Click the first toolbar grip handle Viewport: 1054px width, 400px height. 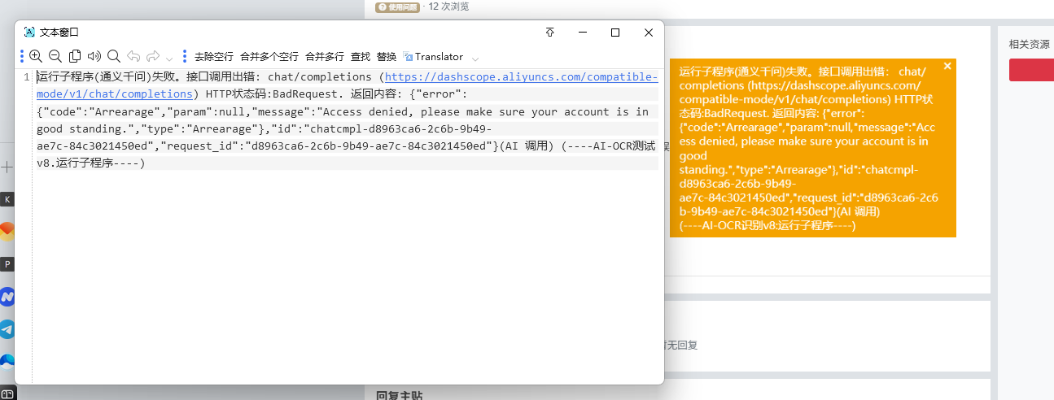(22, 57)
